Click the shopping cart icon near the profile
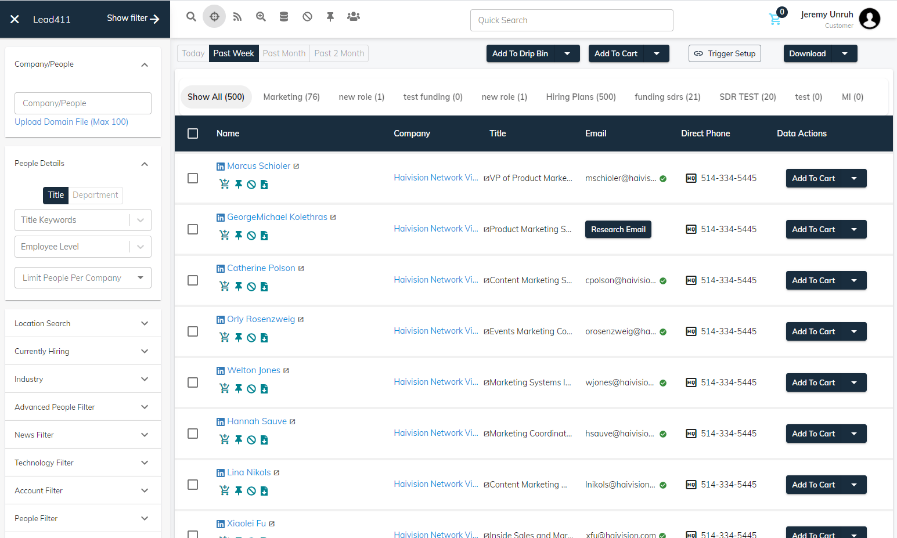897x538 pixels. 776,19
